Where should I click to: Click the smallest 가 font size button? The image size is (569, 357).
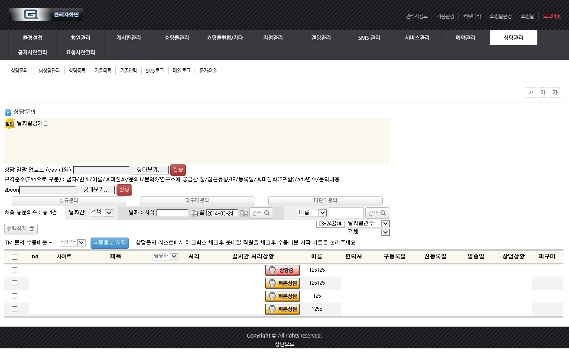pyautogui.click(x=530, y=92)
